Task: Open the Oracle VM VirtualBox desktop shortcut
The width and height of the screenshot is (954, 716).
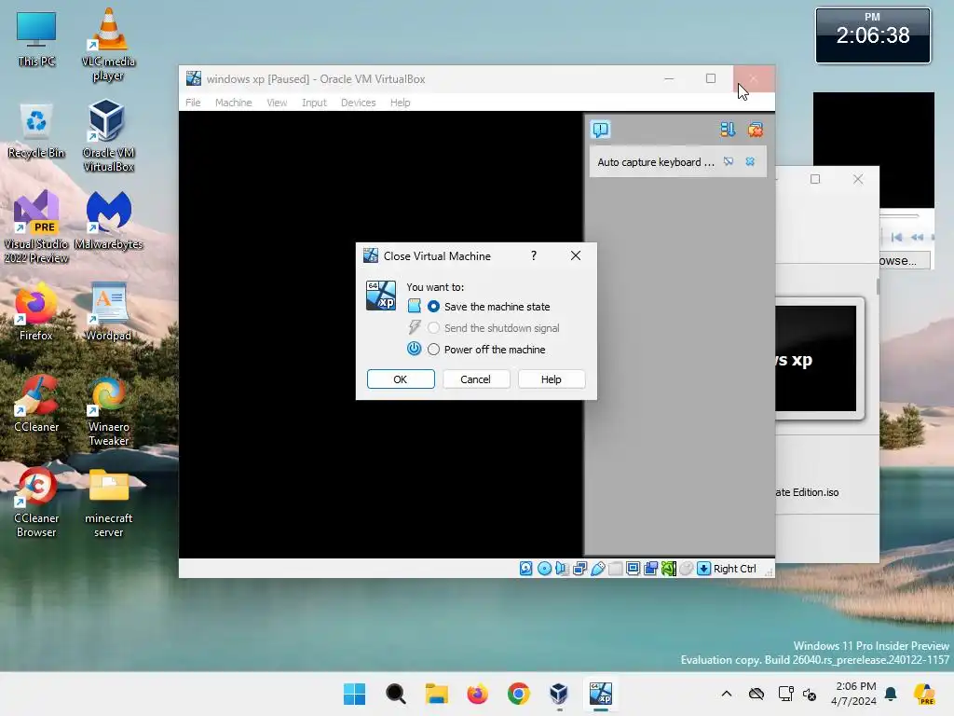Action: click(x=108, y=136)
